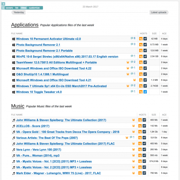The width and height of the screenshot is (180, 180).
Task: Click comments bubble for Photo Background Remover 2.1
Action: click(133, 44)
